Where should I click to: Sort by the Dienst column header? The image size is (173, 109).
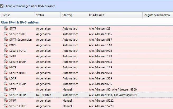(x=17, y=15)
